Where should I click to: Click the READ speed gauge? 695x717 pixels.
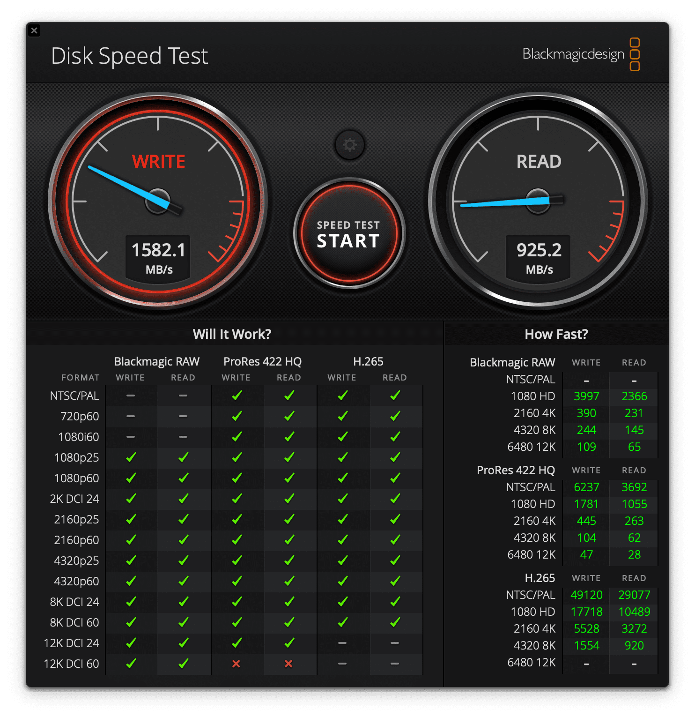coord(538,201)
